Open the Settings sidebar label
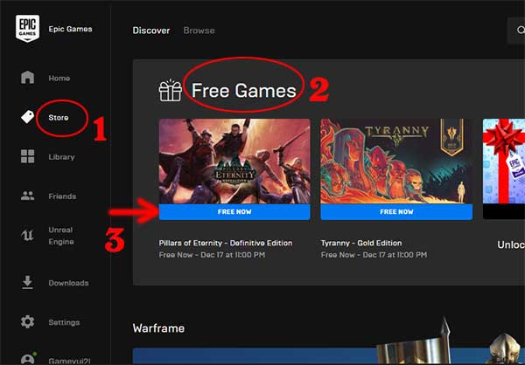Screen dimensions: 525x365 (64, 322)
